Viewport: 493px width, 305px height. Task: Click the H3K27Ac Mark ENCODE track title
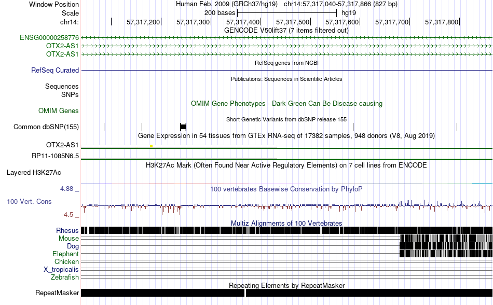(286, 165)
